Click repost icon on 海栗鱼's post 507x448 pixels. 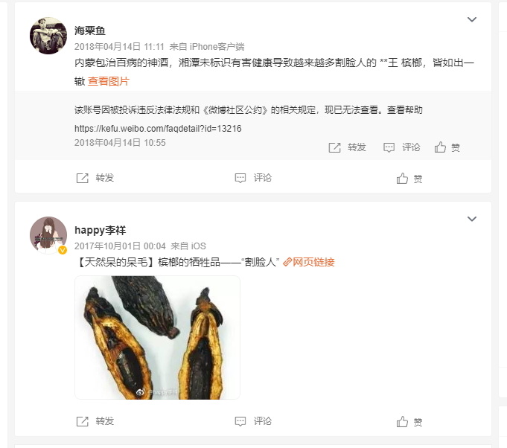pyautogui.click(x=82, y=178)
